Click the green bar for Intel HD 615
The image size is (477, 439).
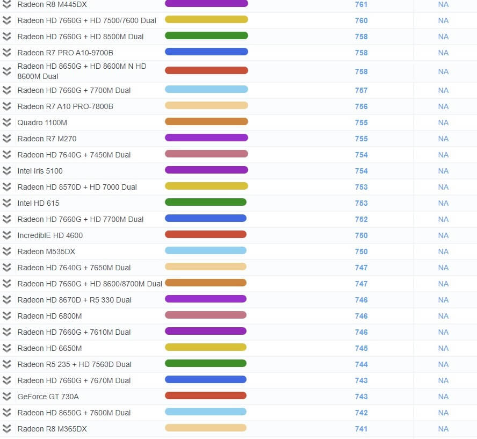[x=206, y=203]
